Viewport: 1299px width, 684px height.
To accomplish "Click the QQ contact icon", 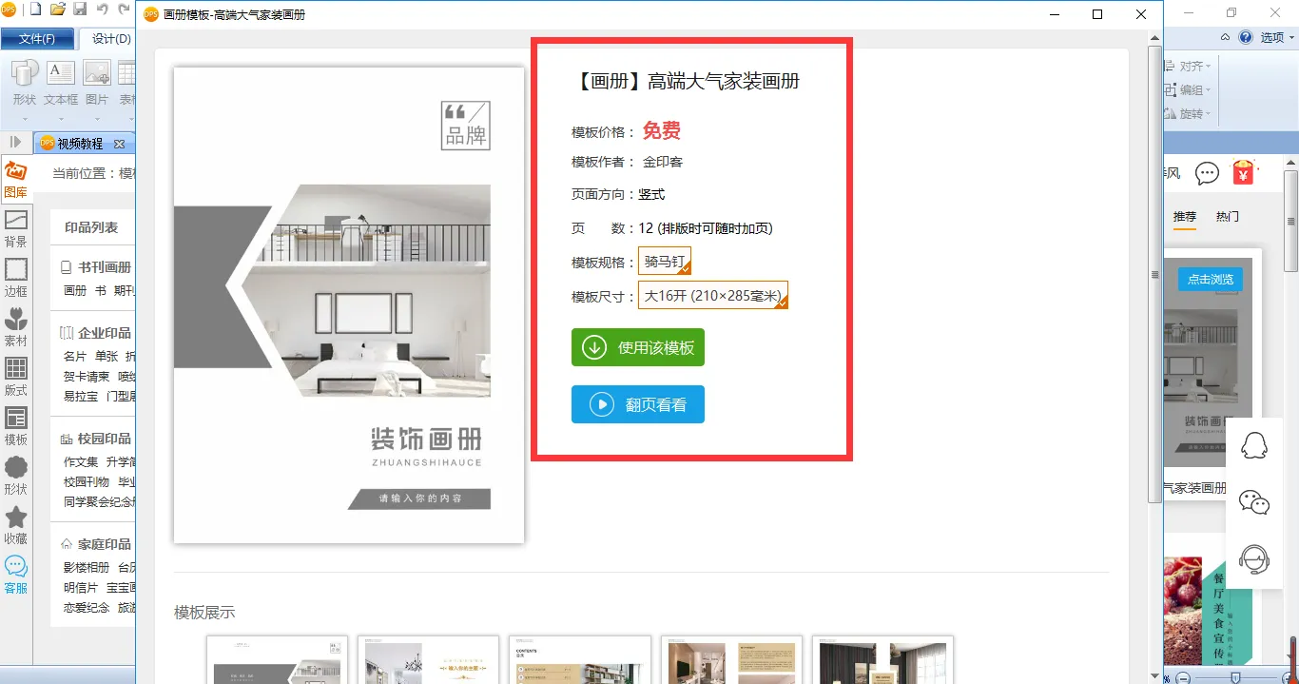I will click(1254, 445).
